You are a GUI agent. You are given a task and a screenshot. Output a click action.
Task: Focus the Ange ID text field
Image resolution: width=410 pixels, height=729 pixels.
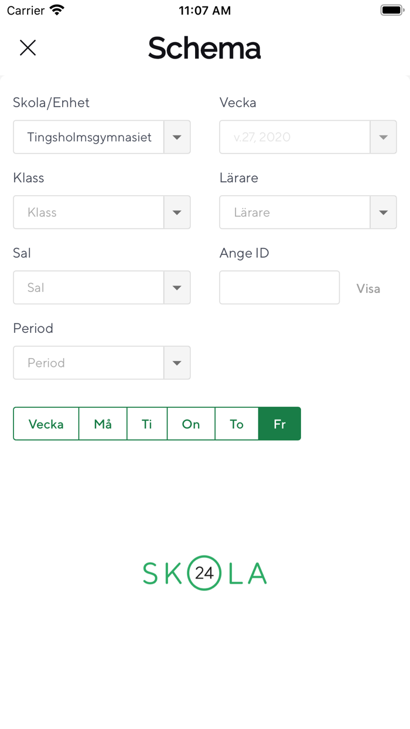pos(279,288)
